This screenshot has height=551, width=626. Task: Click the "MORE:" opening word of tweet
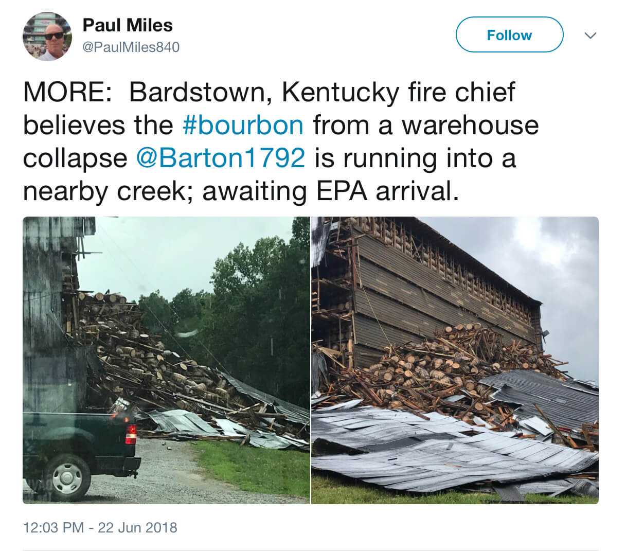(63, 93)
